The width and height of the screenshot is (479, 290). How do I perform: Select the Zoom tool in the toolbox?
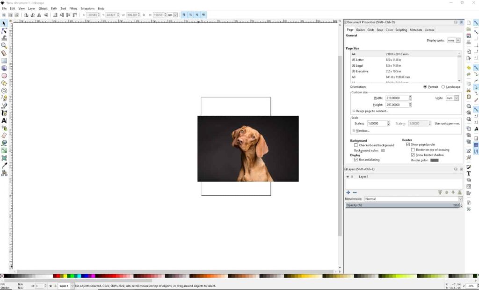pyautogui.click(x=4, y=45)
